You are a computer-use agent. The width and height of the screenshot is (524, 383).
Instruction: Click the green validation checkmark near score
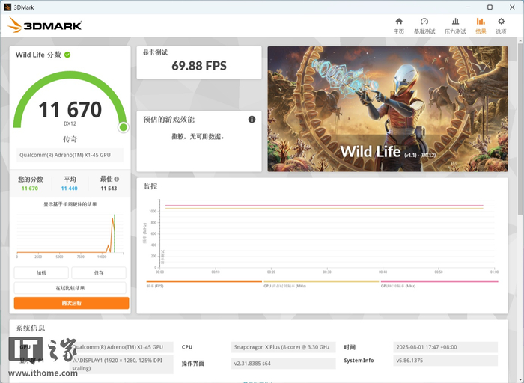pos(67,55)
